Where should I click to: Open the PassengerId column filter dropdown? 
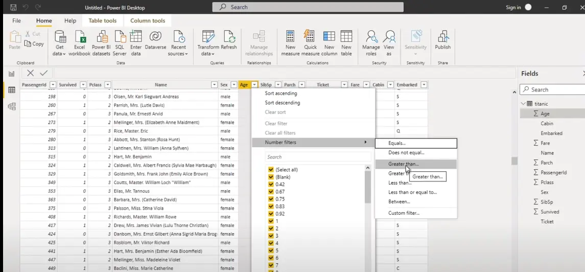pos(53,85)
